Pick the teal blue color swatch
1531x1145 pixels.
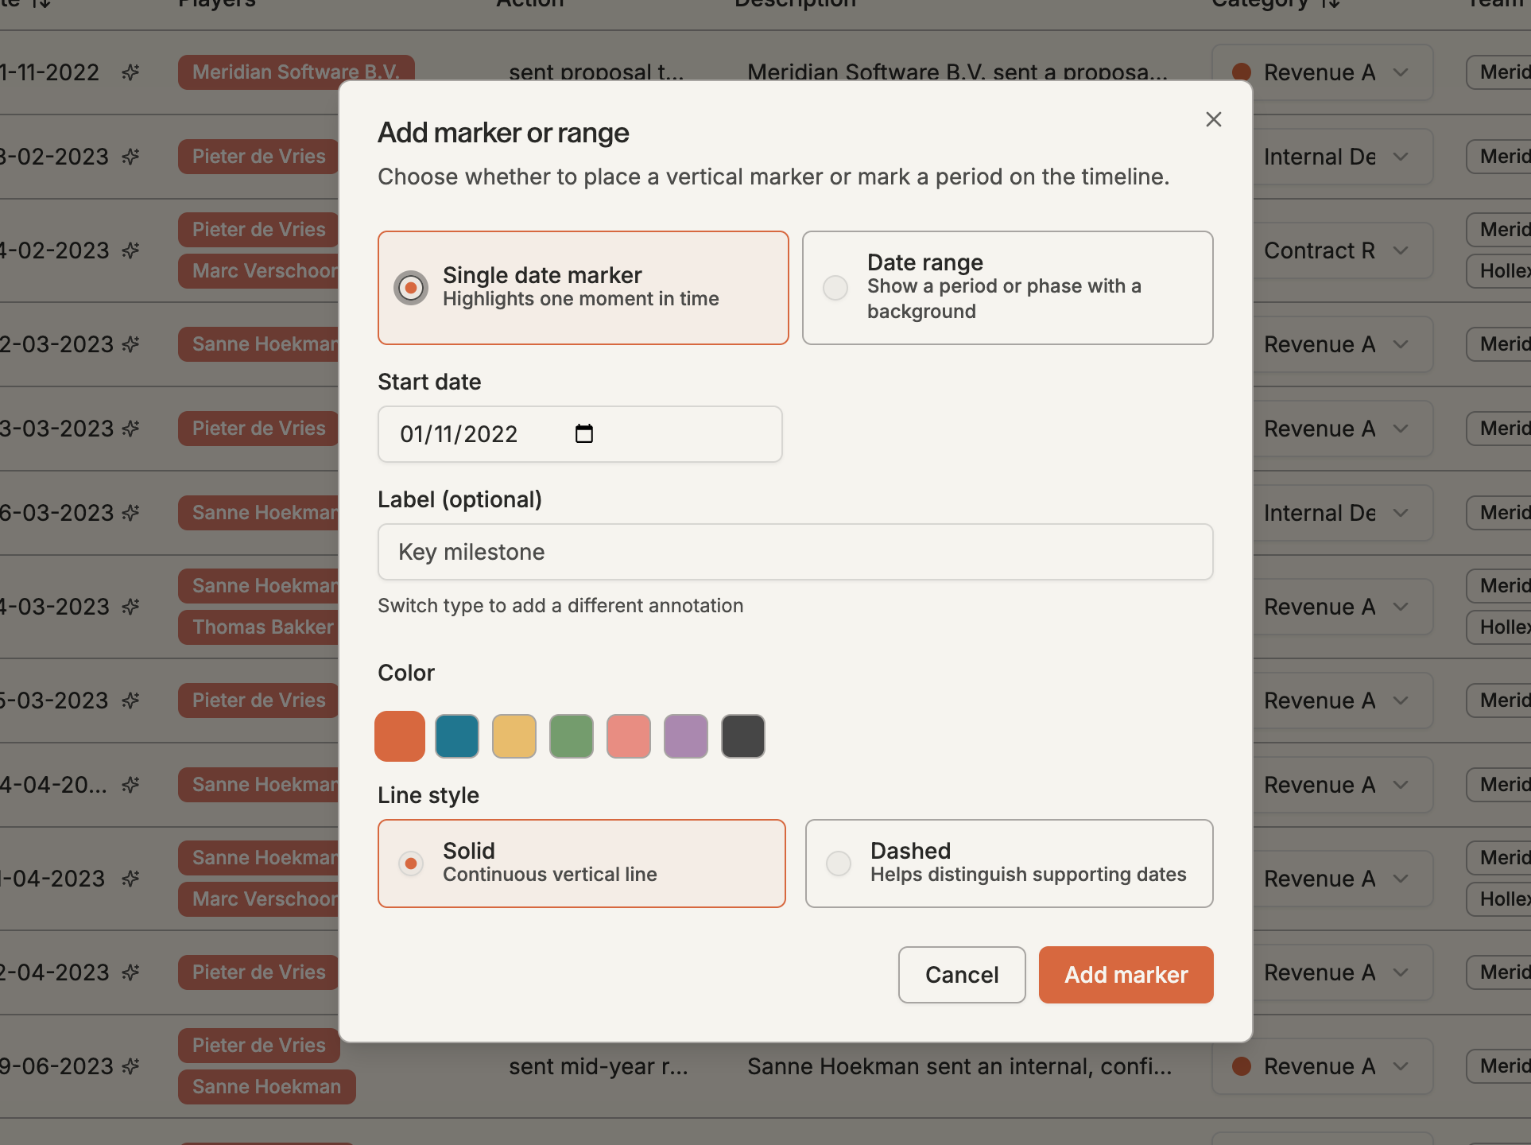coord(457,736)
